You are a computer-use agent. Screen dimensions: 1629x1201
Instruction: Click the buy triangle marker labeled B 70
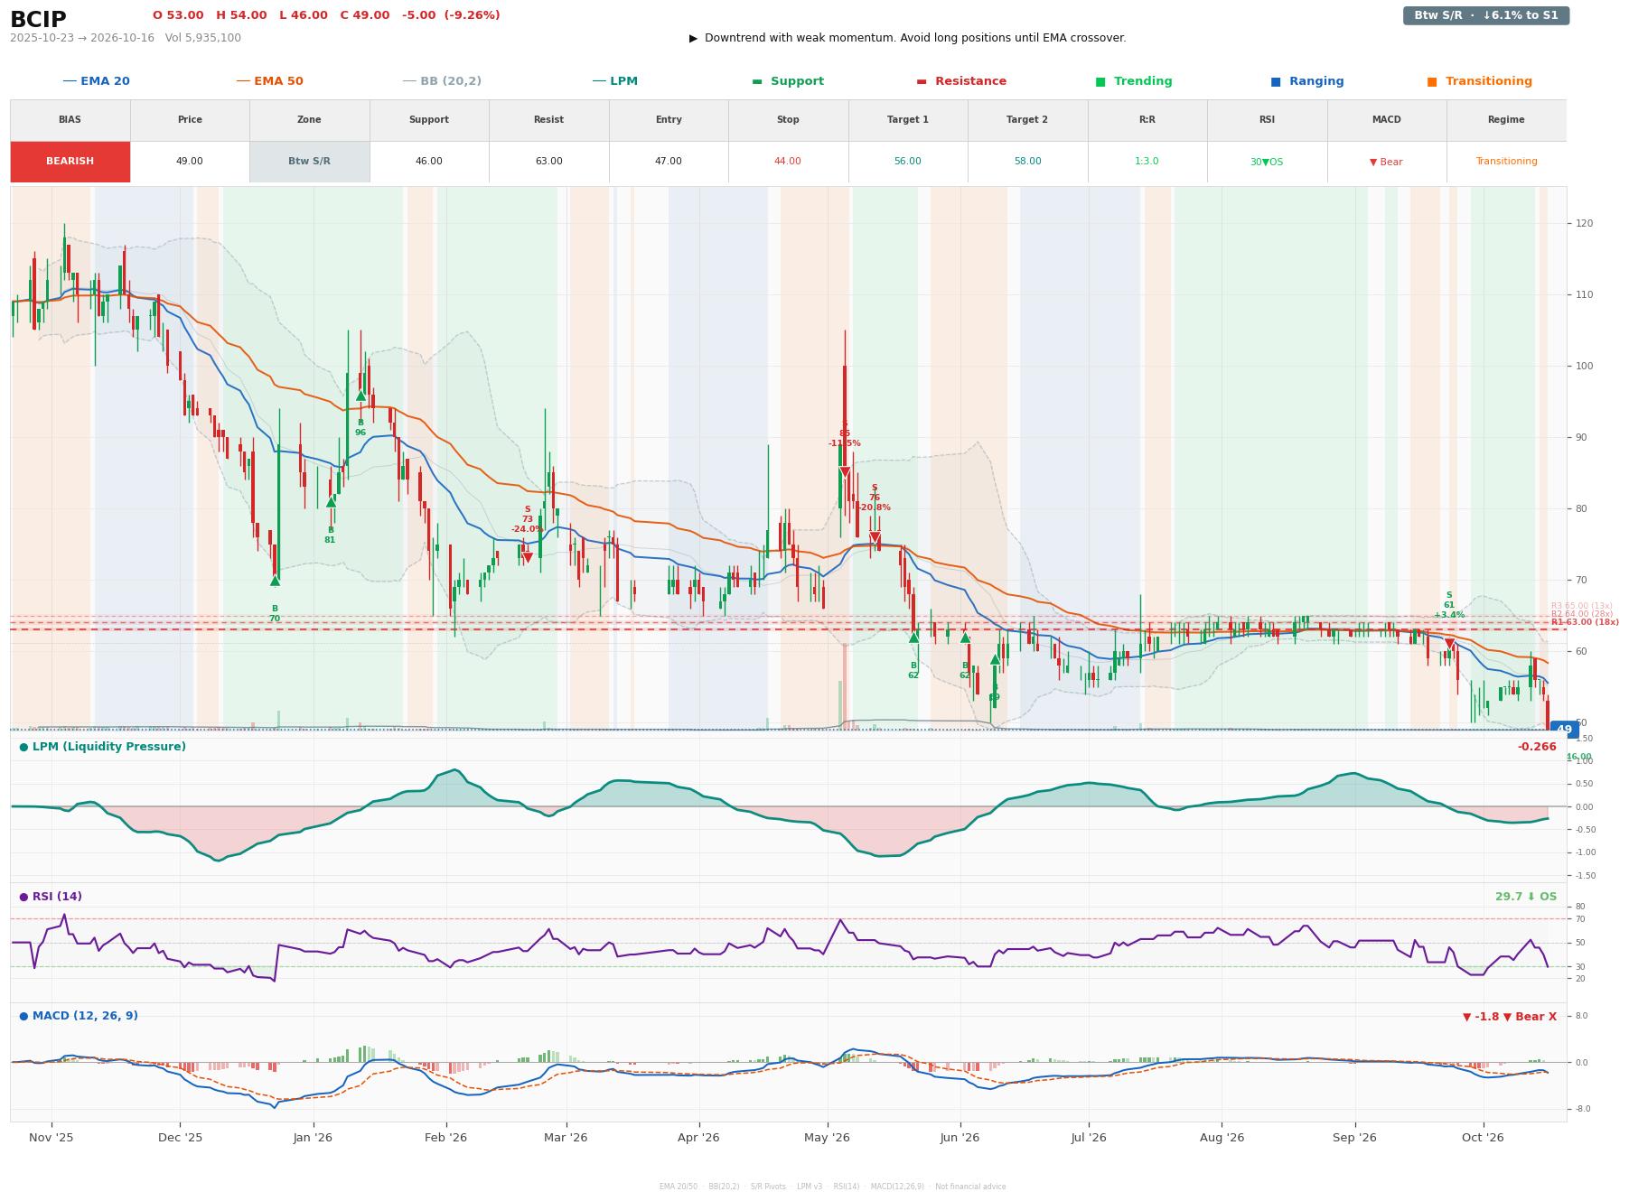[275, 581]
